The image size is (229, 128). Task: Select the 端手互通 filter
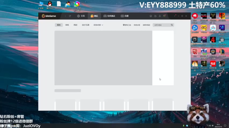coord(86,25)
